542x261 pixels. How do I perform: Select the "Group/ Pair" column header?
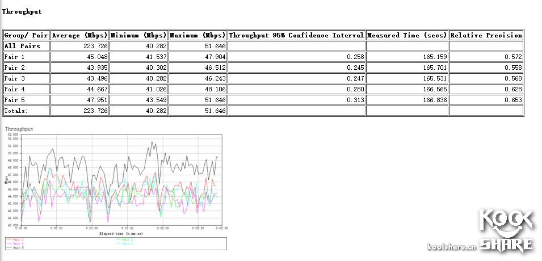pyautogui.click(x=26, y=35)
